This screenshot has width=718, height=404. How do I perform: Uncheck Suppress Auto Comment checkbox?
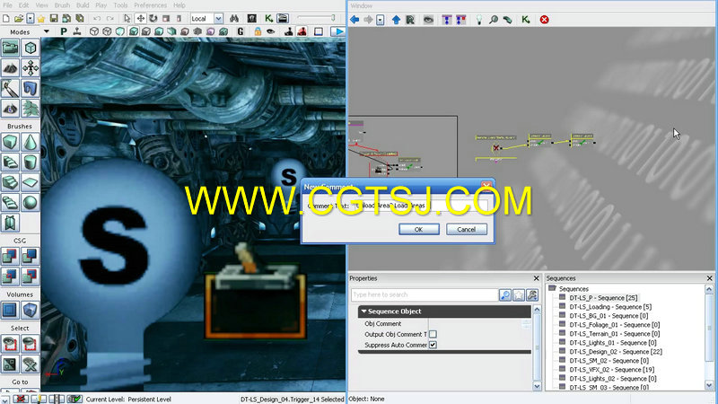click(x=433, y=345)
